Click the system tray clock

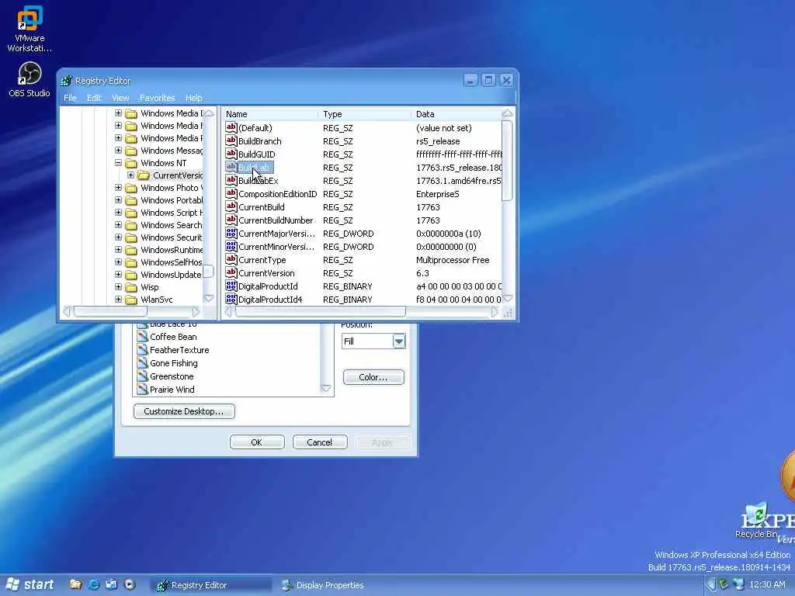click(x=767, y=585)
